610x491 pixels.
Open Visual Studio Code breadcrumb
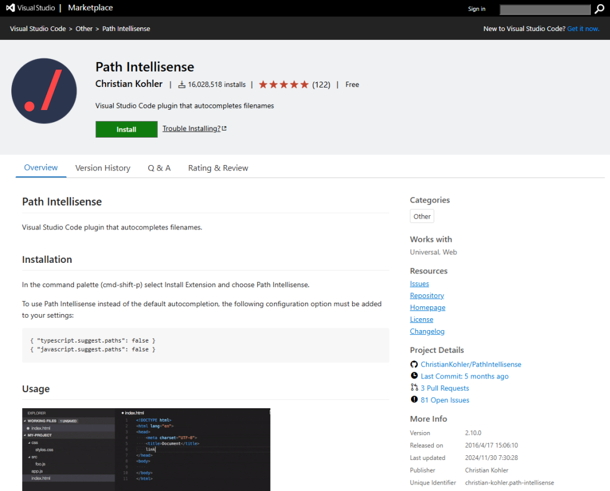(x=38, y=29)
